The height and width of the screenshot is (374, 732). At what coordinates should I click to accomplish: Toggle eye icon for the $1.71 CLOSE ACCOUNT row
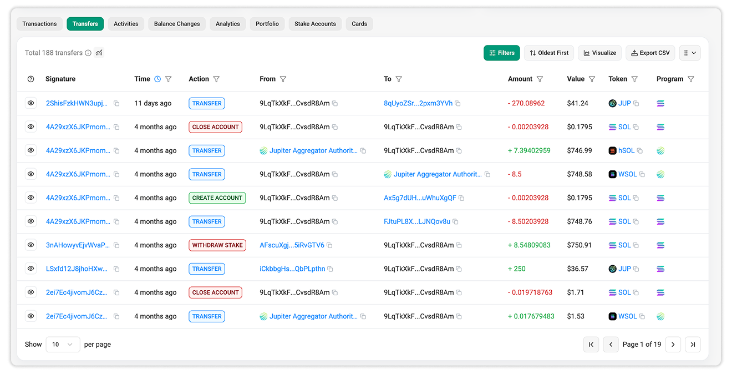[31, 292]
